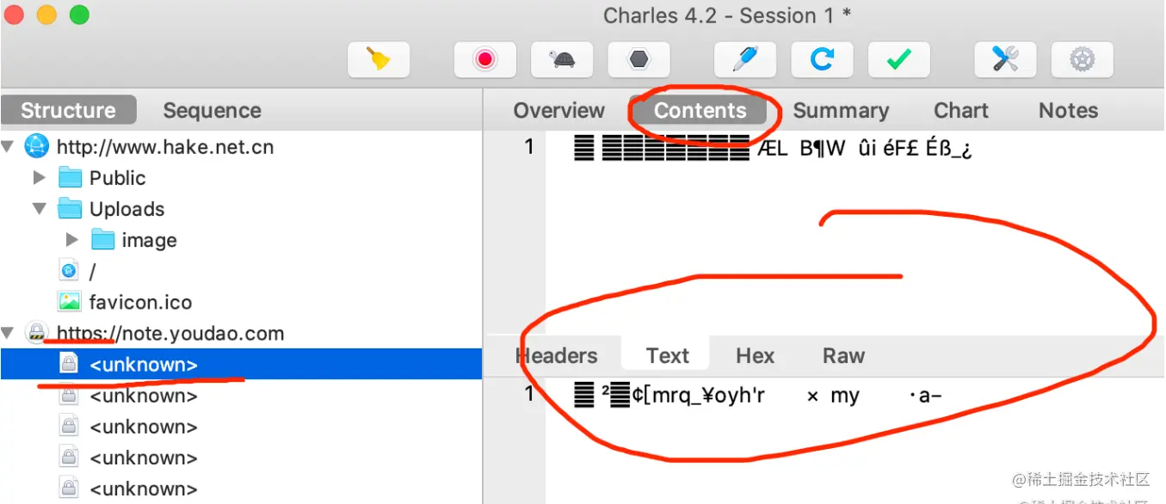Open the Overview tab
The image size is (1166, 504).
[558, 111]
